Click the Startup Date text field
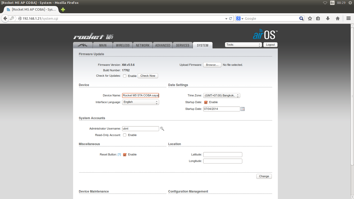 [x=222, y=109]
